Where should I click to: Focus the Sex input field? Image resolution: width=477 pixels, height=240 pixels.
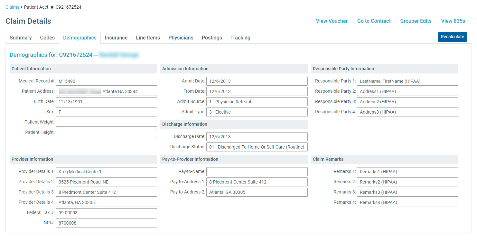pos(106,112)
